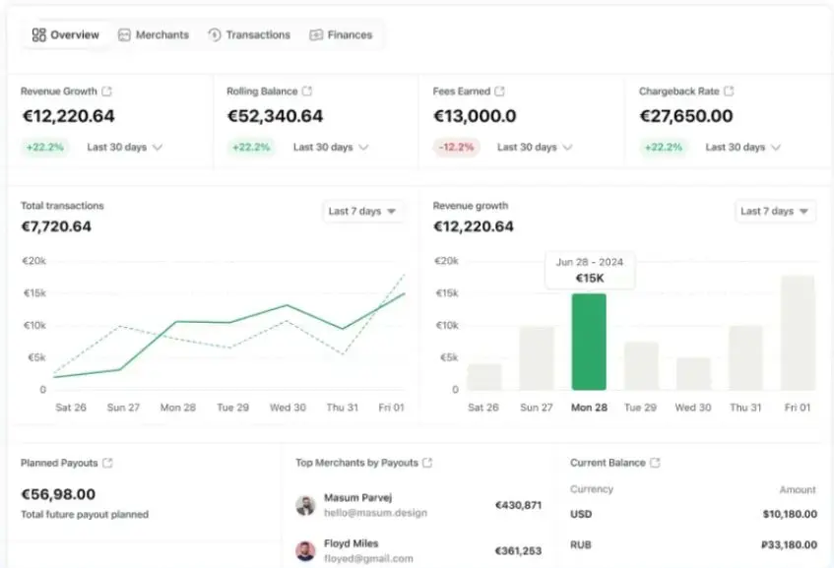
Task: Click Masum Parvej avatar
Action: pos(305,505)
